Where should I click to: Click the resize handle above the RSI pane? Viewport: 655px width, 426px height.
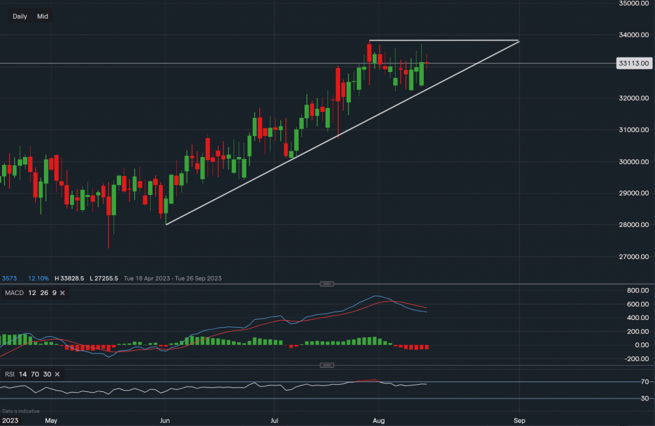pos(327,365)
